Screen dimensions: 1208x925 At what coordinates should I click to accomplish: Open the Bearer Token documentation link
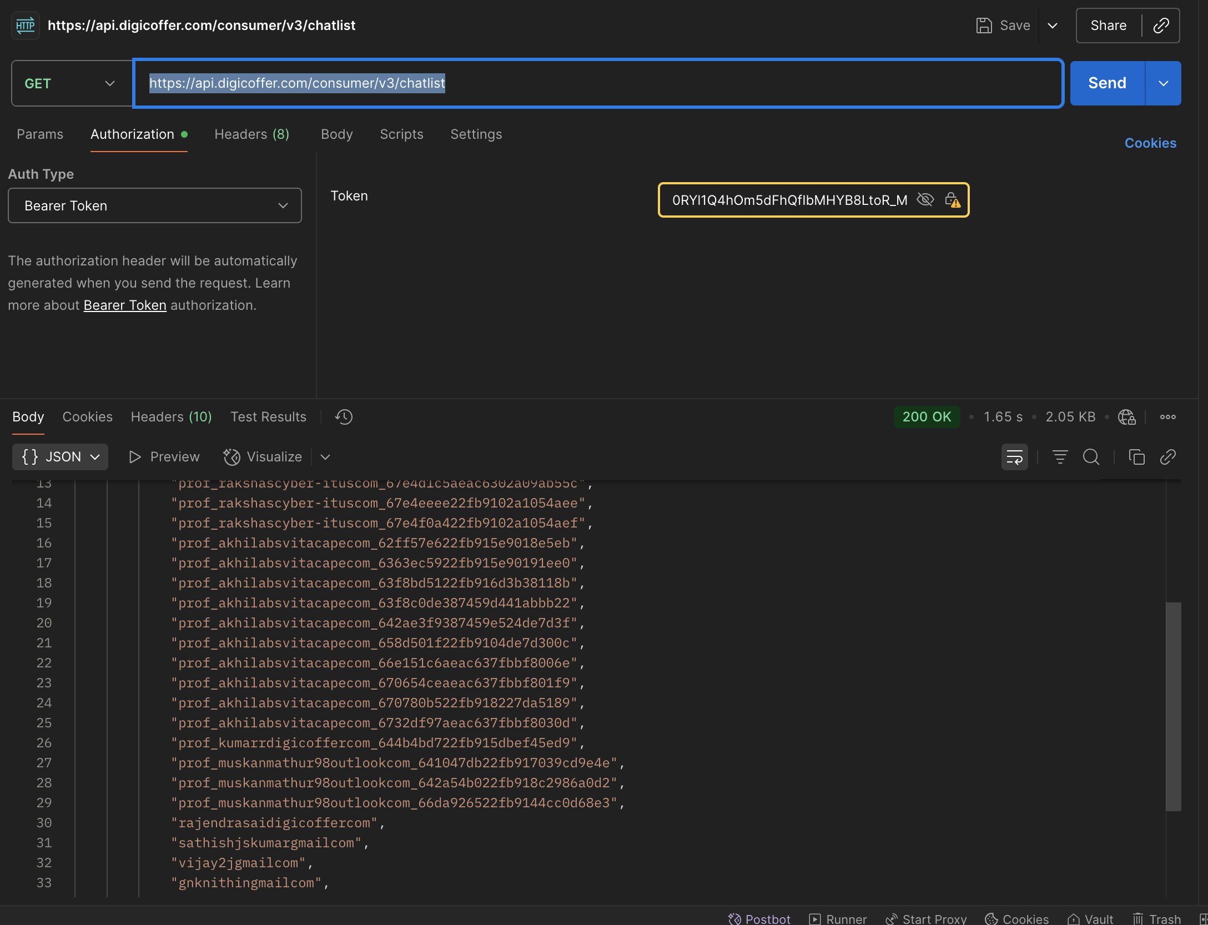tap(125, 305)
